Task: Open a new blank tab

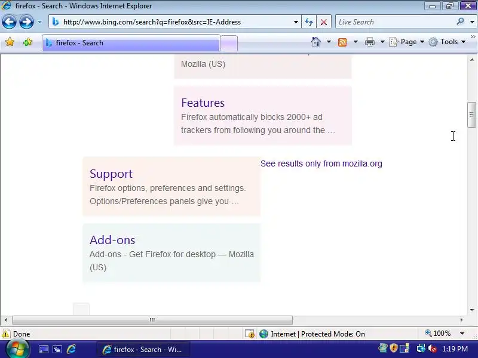Action: [229, 43]
